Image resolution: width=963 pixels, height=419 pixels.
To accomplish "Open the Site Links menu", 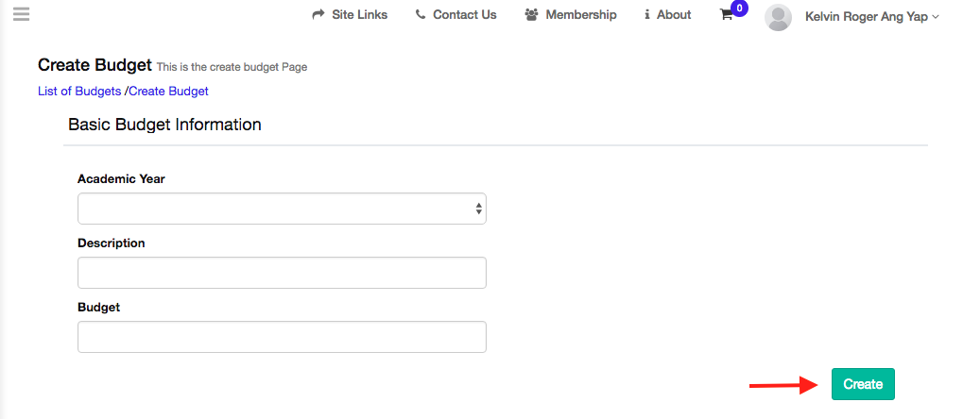I will point(359,15).
